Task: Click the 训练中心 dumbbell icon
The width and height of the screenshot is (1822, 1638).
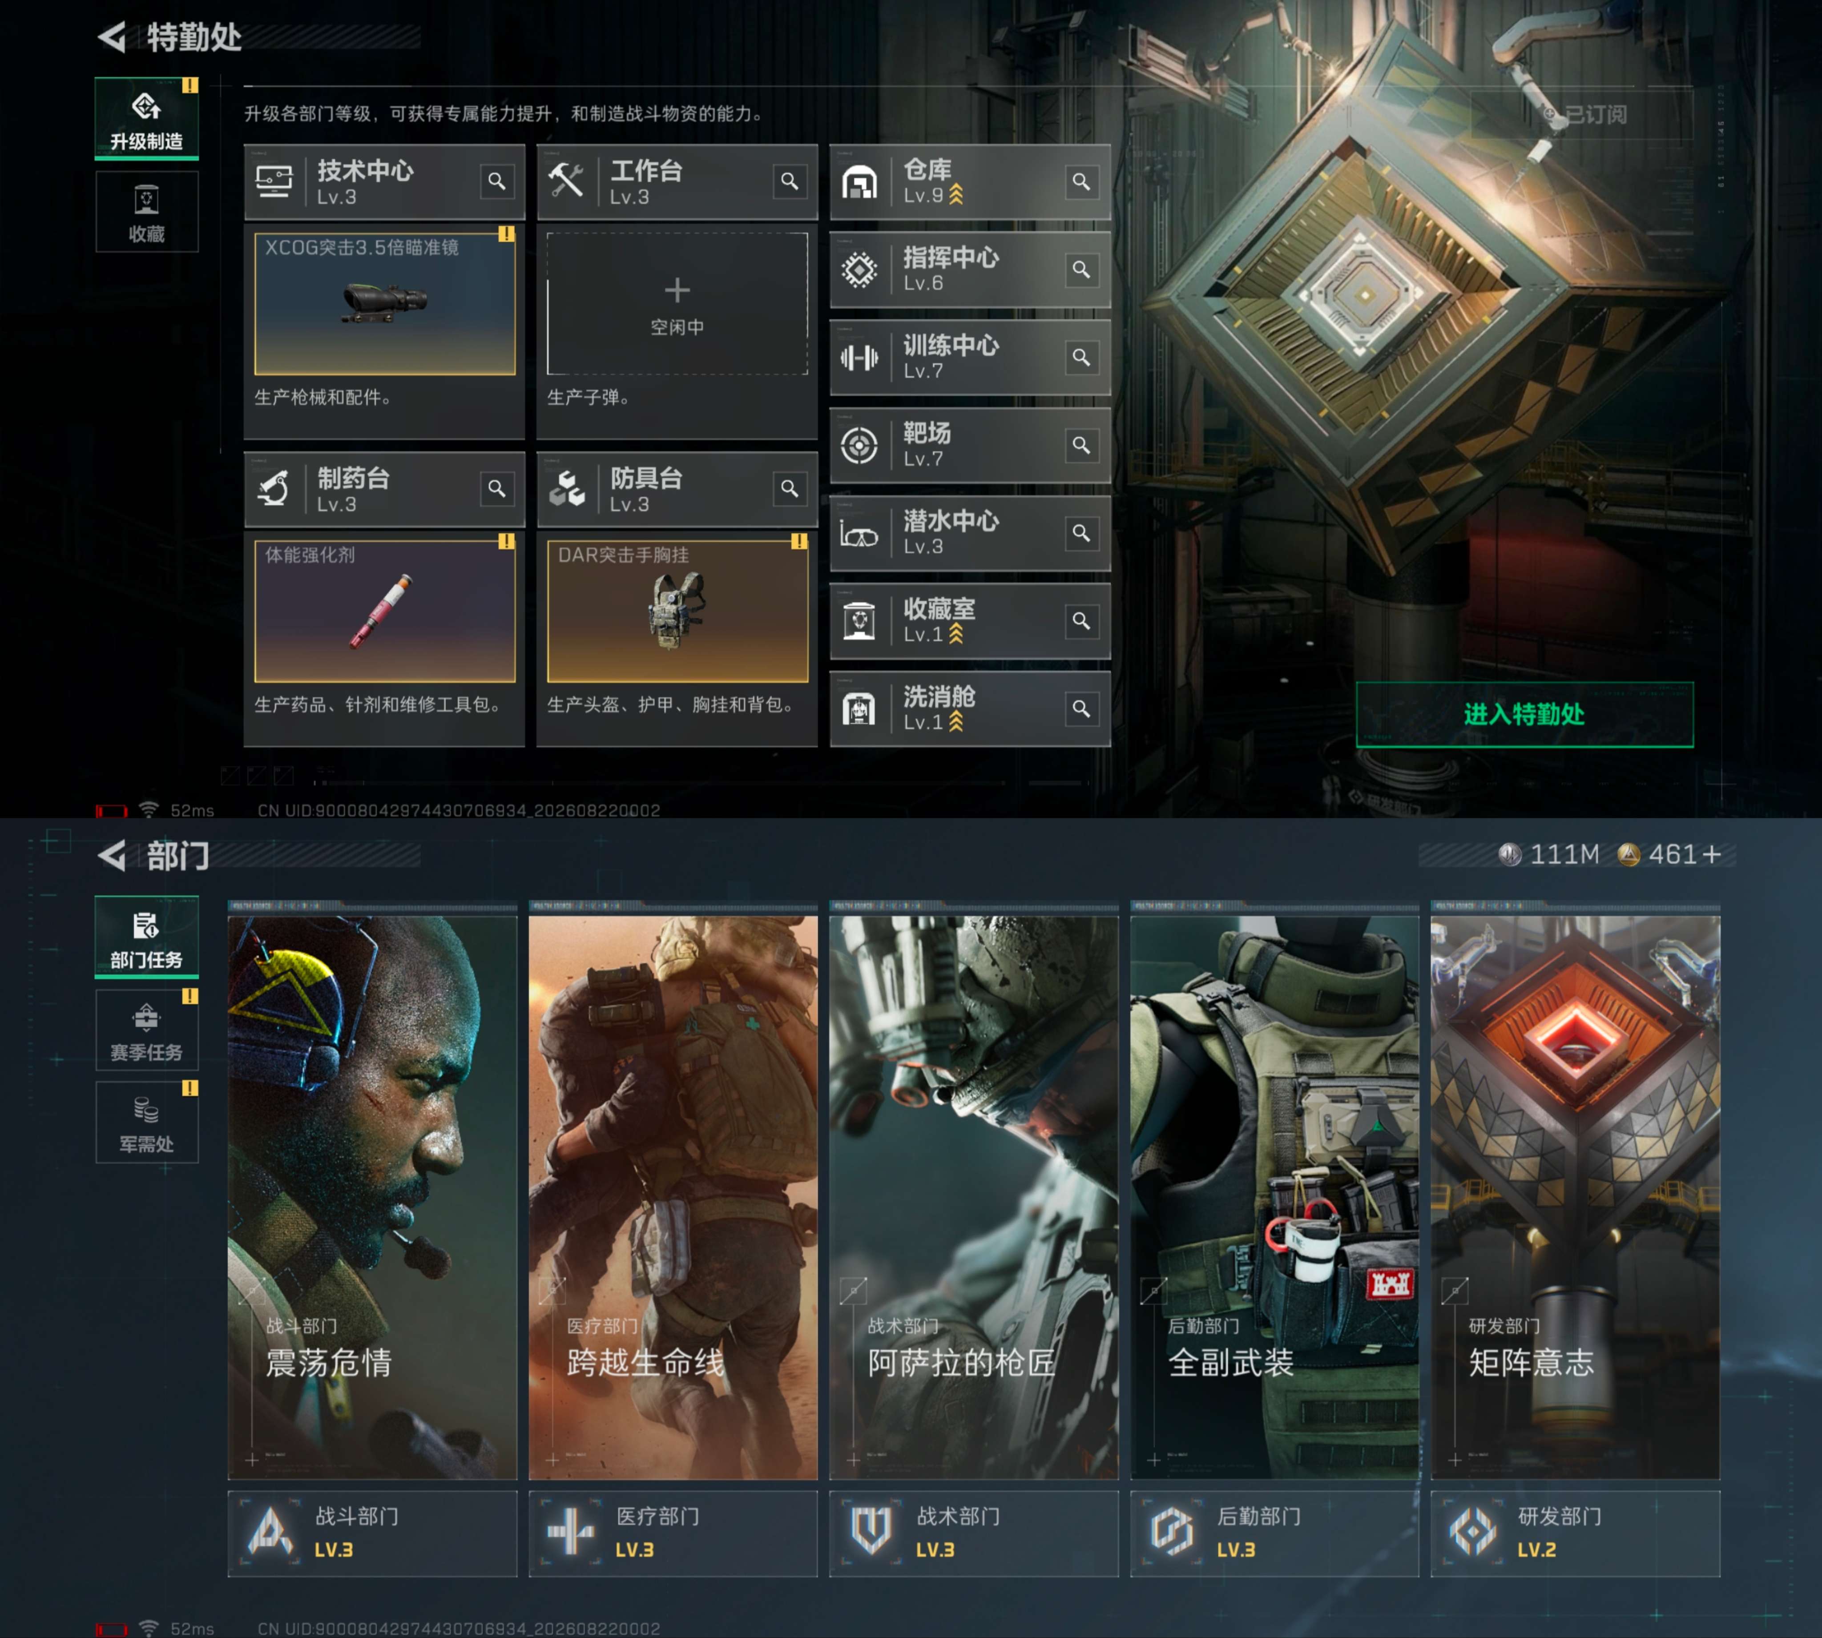Action: pos(859,357)
